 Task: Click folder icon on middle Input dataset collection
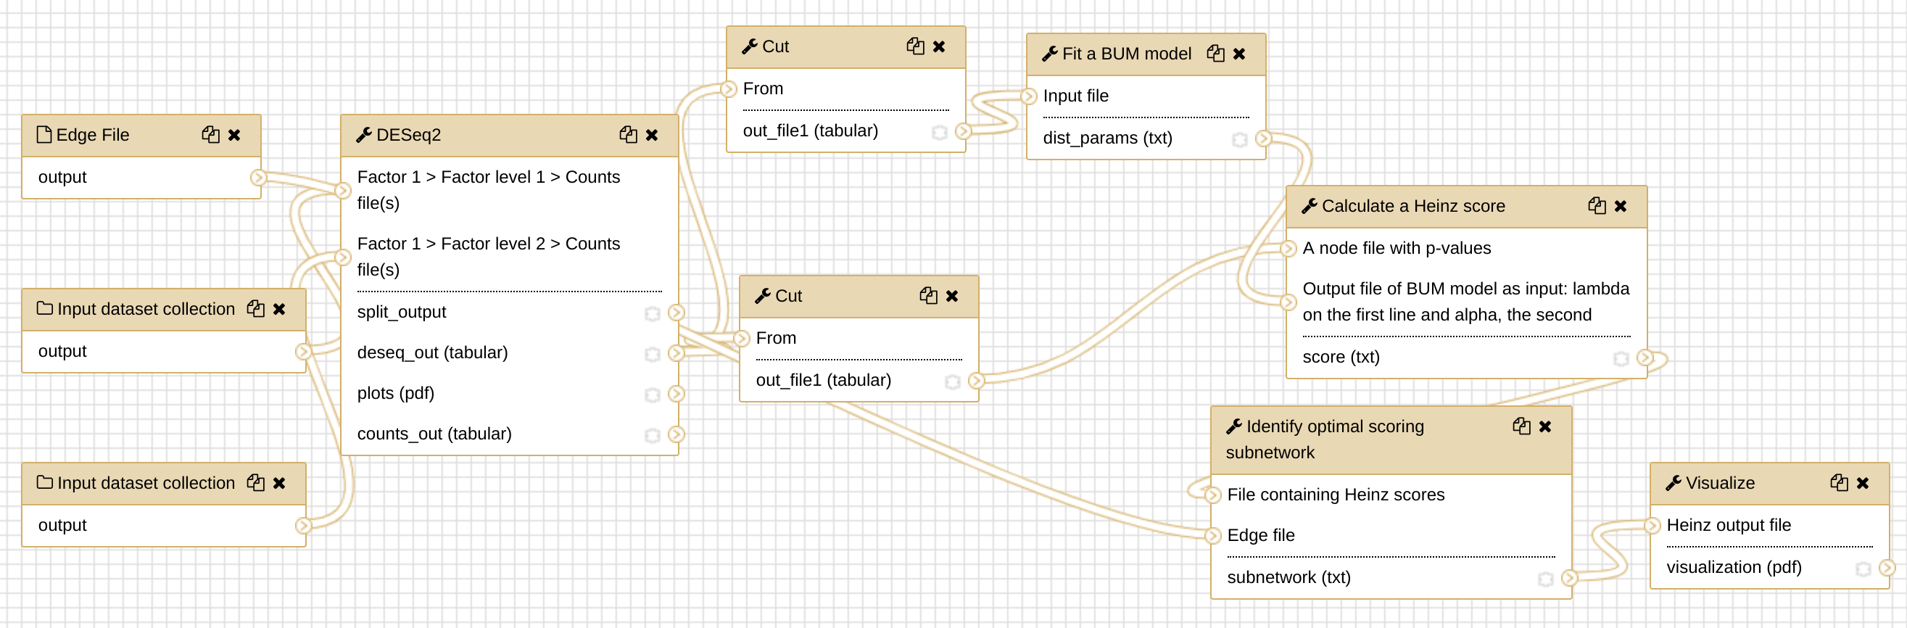tap(44, 308)
